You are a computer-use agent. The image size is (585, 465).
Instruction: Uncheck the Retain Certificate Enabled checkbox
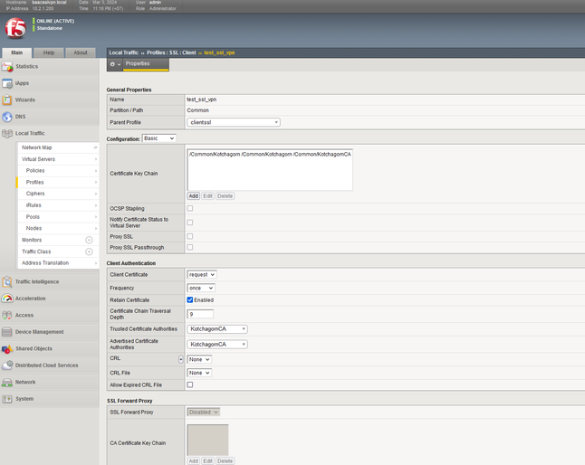click(x=190, y=299)
